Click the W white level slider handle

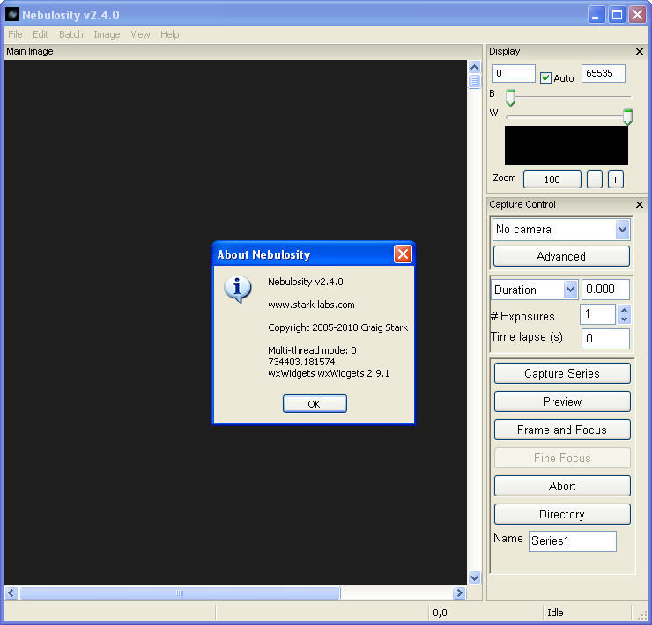[627, 117]
